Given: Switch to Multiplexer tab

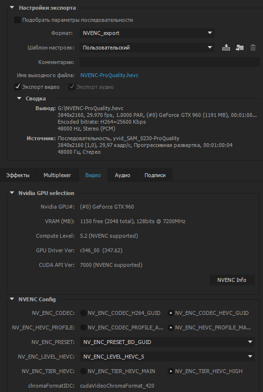Looking at the screenshot, I should click(x=57, y=175).
